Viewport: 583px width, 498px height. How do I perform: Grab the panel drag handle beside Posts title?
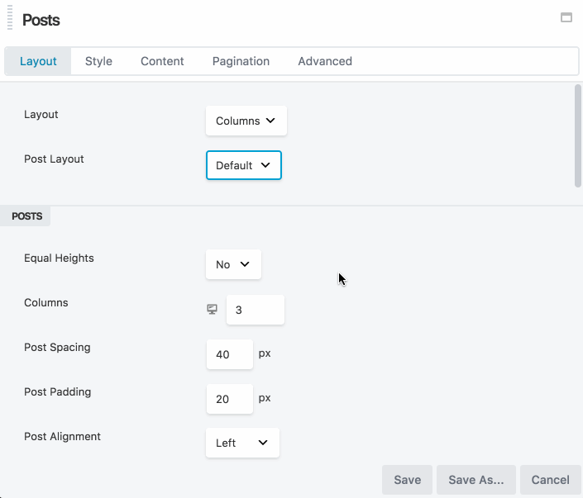[10, 19]
